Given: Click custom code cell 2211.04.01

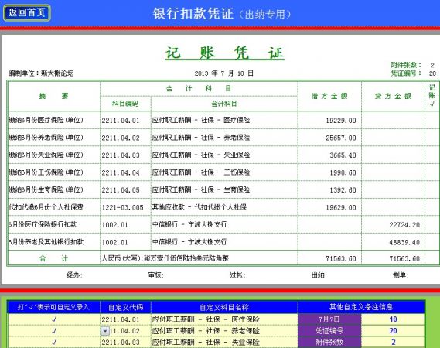Looking at the screenshot, I should [125, 319].
